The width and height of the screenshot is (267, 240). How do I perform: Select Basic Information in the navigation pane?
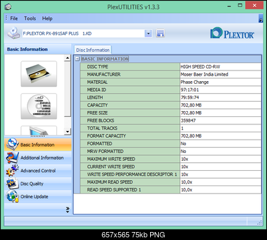tap(38, 144)
